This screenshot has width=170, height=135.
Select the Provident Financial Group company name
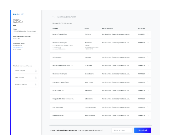[x=61, y=82]
